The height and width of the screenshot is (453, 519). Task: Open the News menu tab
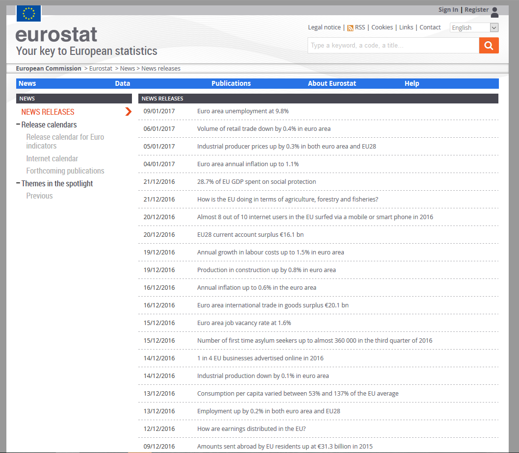[27, 83]
